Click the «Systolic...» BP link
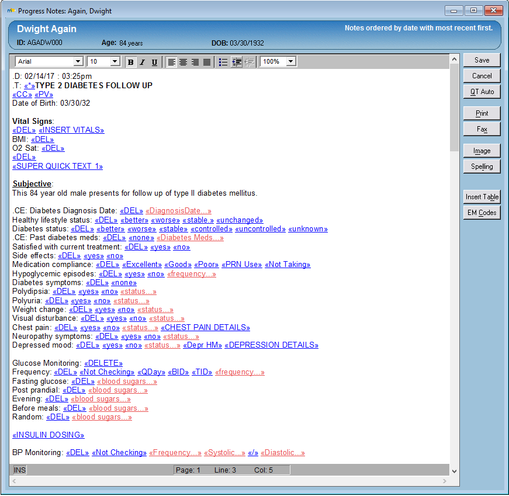The width and height of the screenshot is (509, 496). [224, 453]
